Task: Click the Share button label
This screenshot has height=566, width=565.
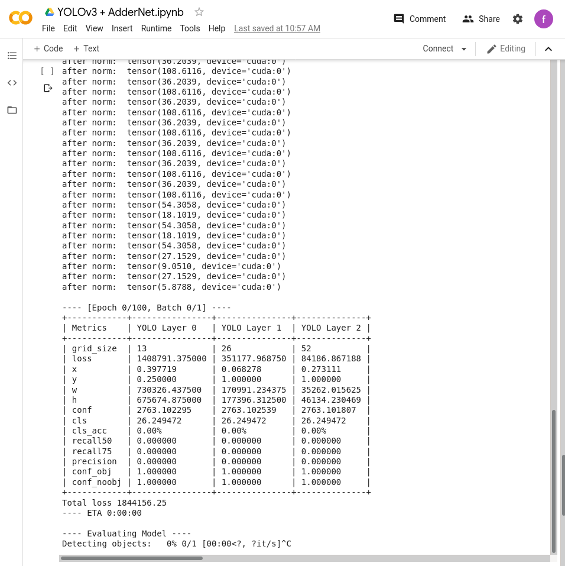Action: click(x=489, y=19)
